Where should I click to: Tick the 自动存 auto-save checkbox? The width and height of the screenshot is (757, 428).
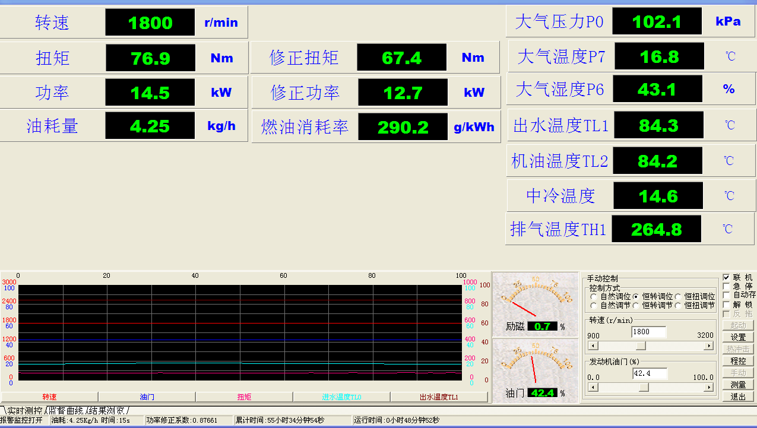727,295
